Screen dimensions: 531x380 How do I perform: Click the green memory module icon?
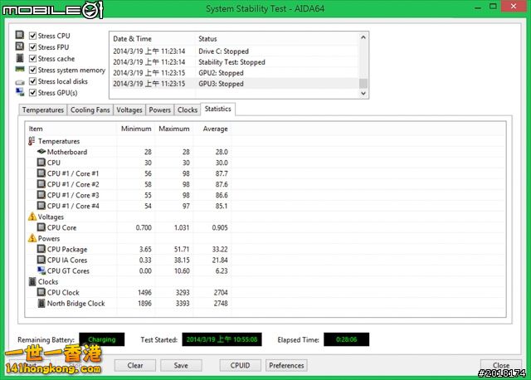click(20, 70)
